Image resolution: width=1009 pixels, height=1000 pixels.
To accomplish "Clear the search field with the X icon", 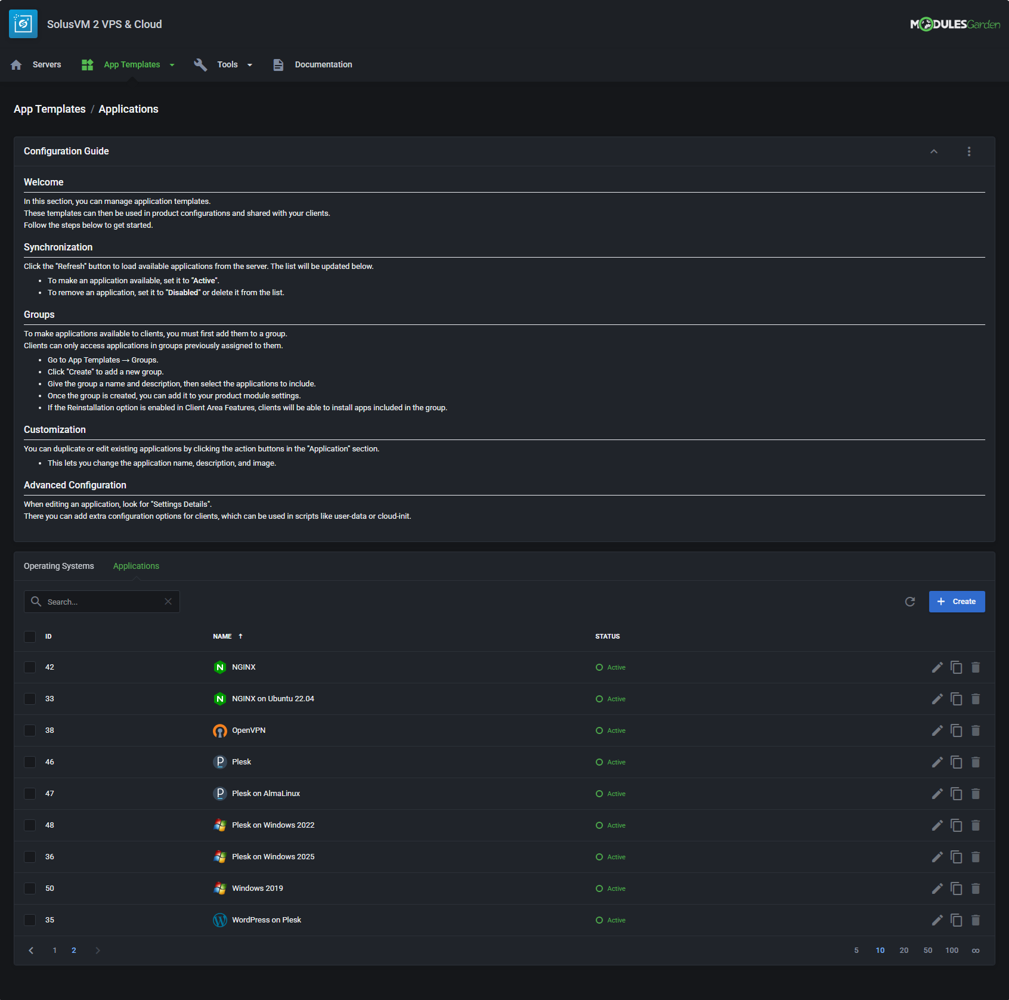I will tap(168, 602).
